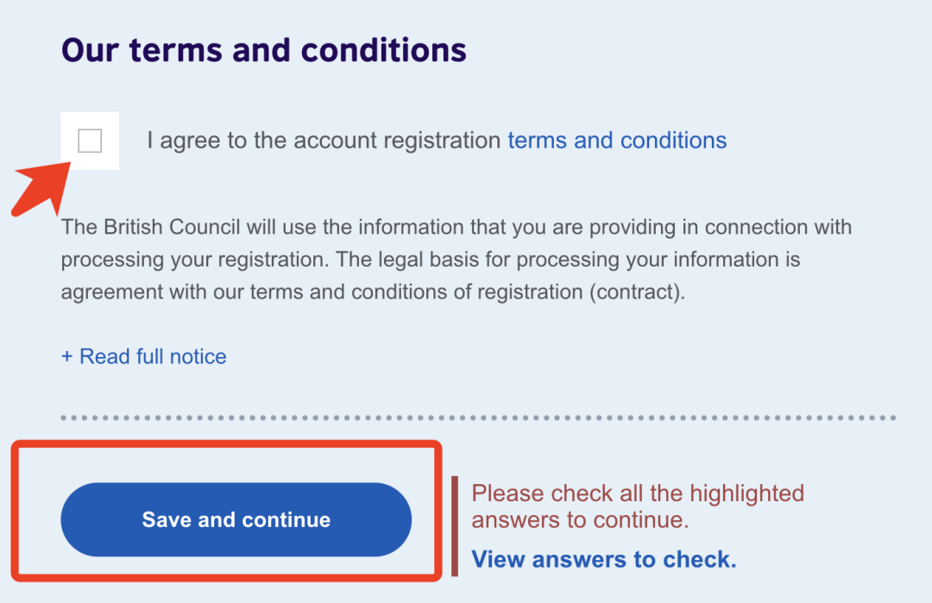Expand the Read full notice section
The height and width of the screenshot is (603, 932).
(144, 356)
